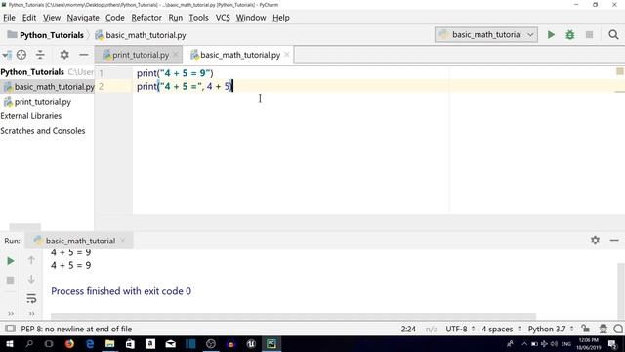Click the Run console horizontal scrollbar
Screen dimensions: 625x352
pyautogui.click(x=293, y=316)
